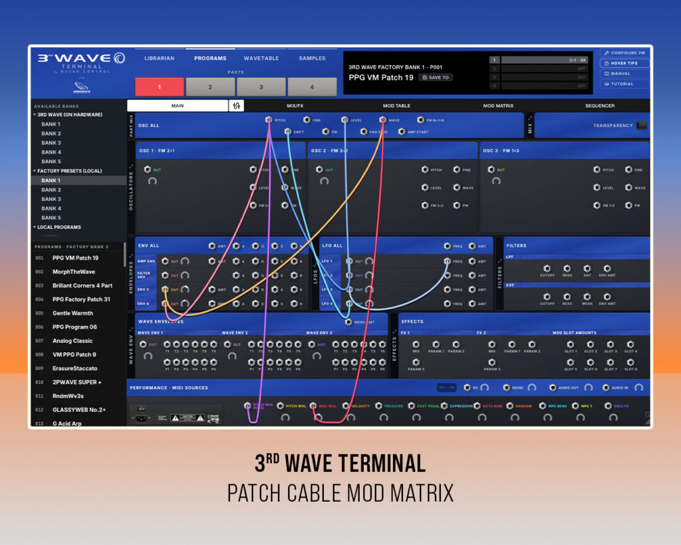
Task: Flip the rear-panel power switch
Action: (x=140, y=409)
